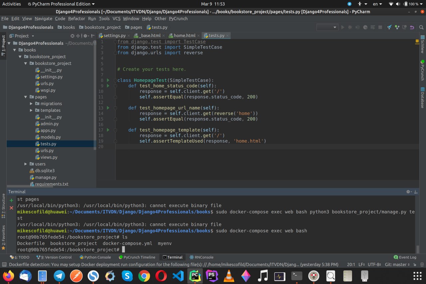This screenshot has height=284, width=426.
Task: Click the yellow inspection warning indicator
Action: click(417, 42)
